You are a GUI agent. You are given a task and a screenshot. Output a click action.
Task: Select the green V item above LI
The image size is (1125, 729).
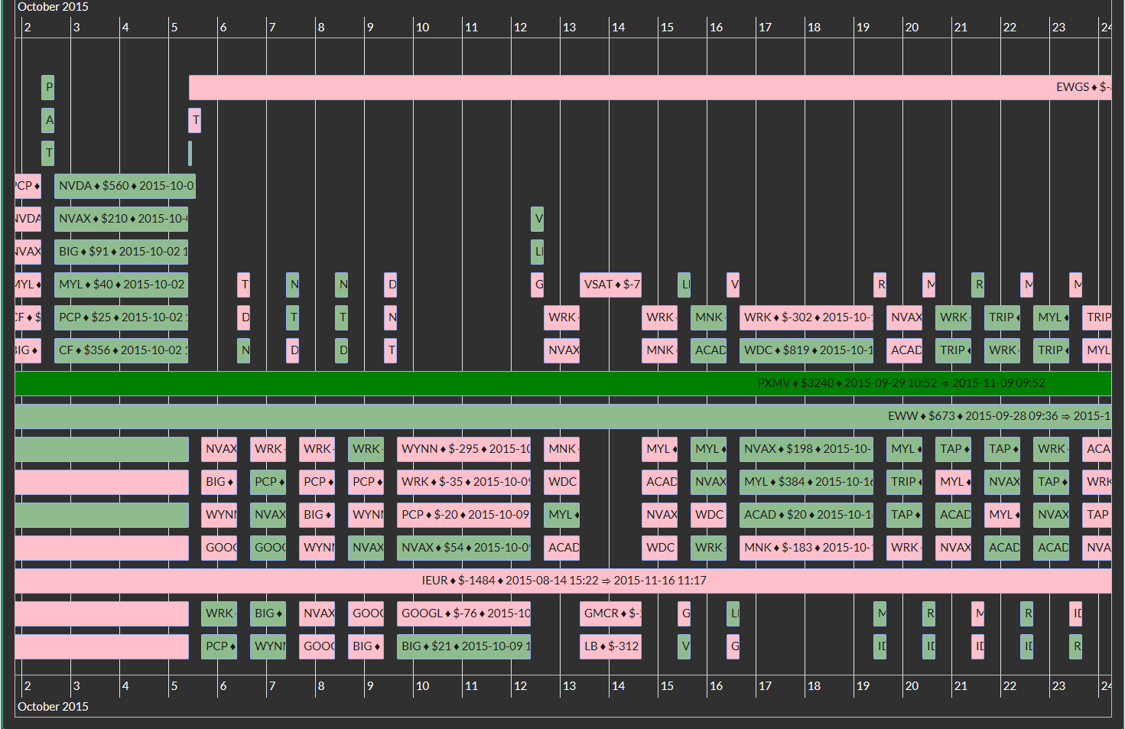(x=538, y=219)
